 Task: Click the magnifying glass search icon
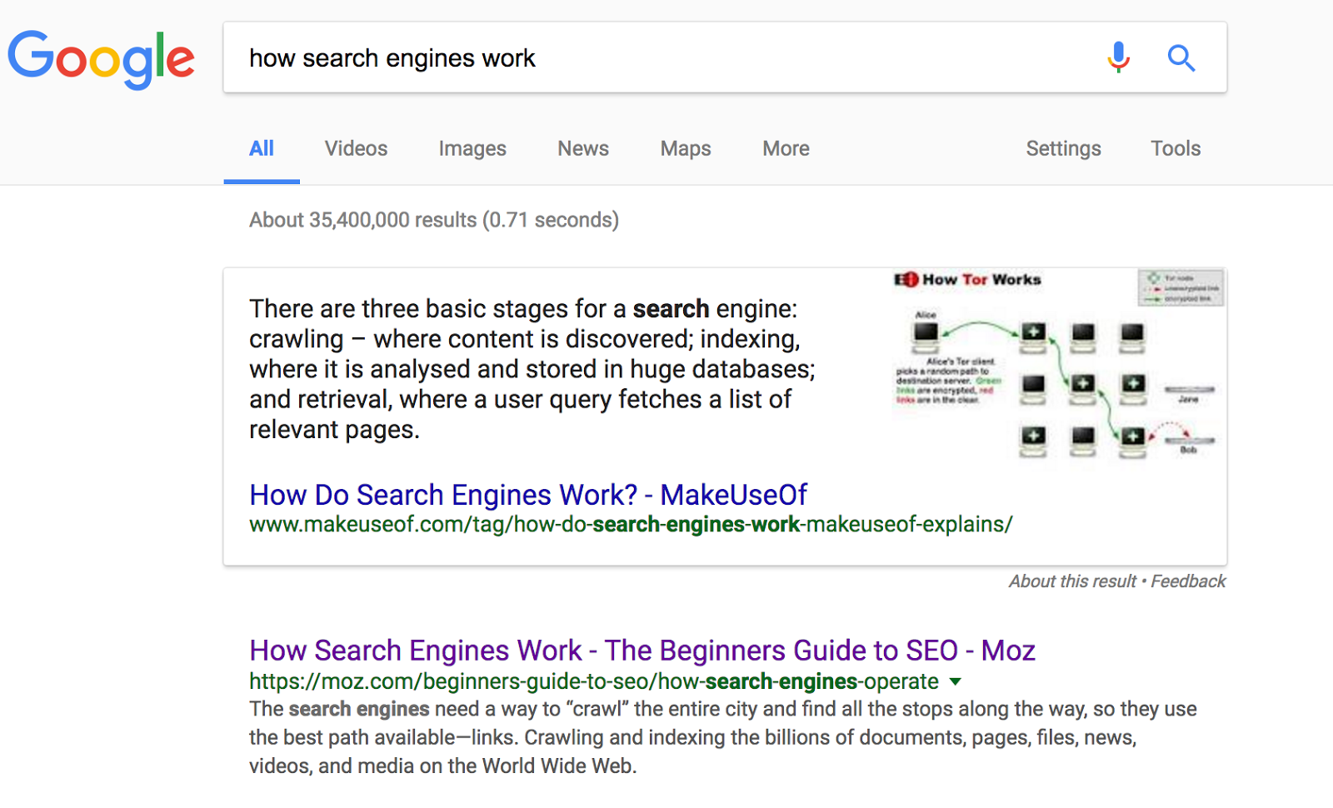pos(1181,57)
